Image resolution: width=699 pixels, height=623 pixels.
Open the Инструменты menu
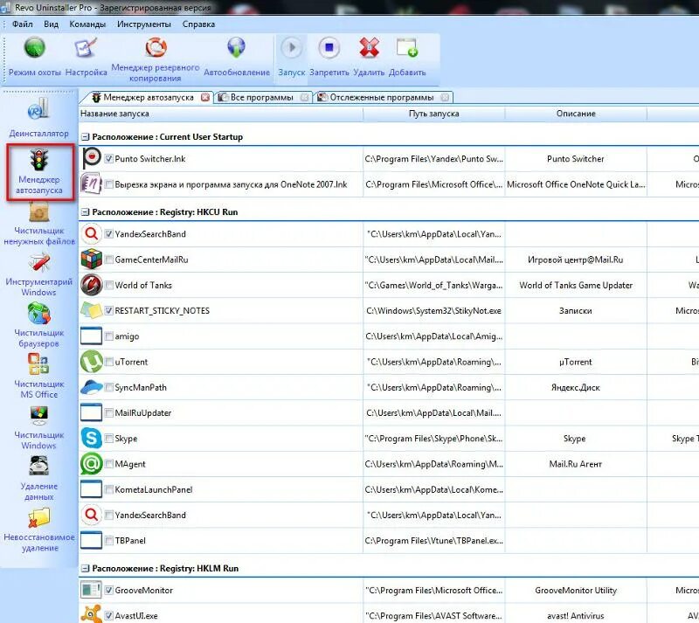pos(144,24)
